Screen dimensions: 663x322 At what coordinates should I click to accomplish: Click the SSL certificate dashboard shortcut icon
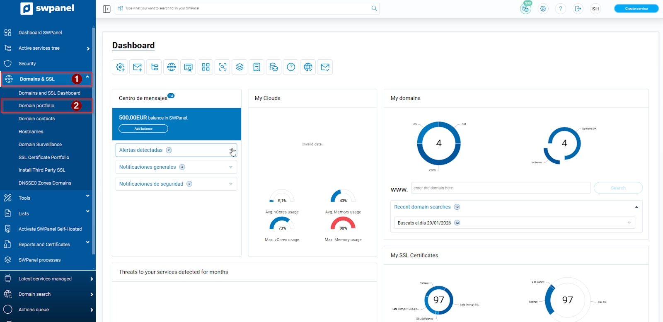pyautogui.click(x=188, y=67)
